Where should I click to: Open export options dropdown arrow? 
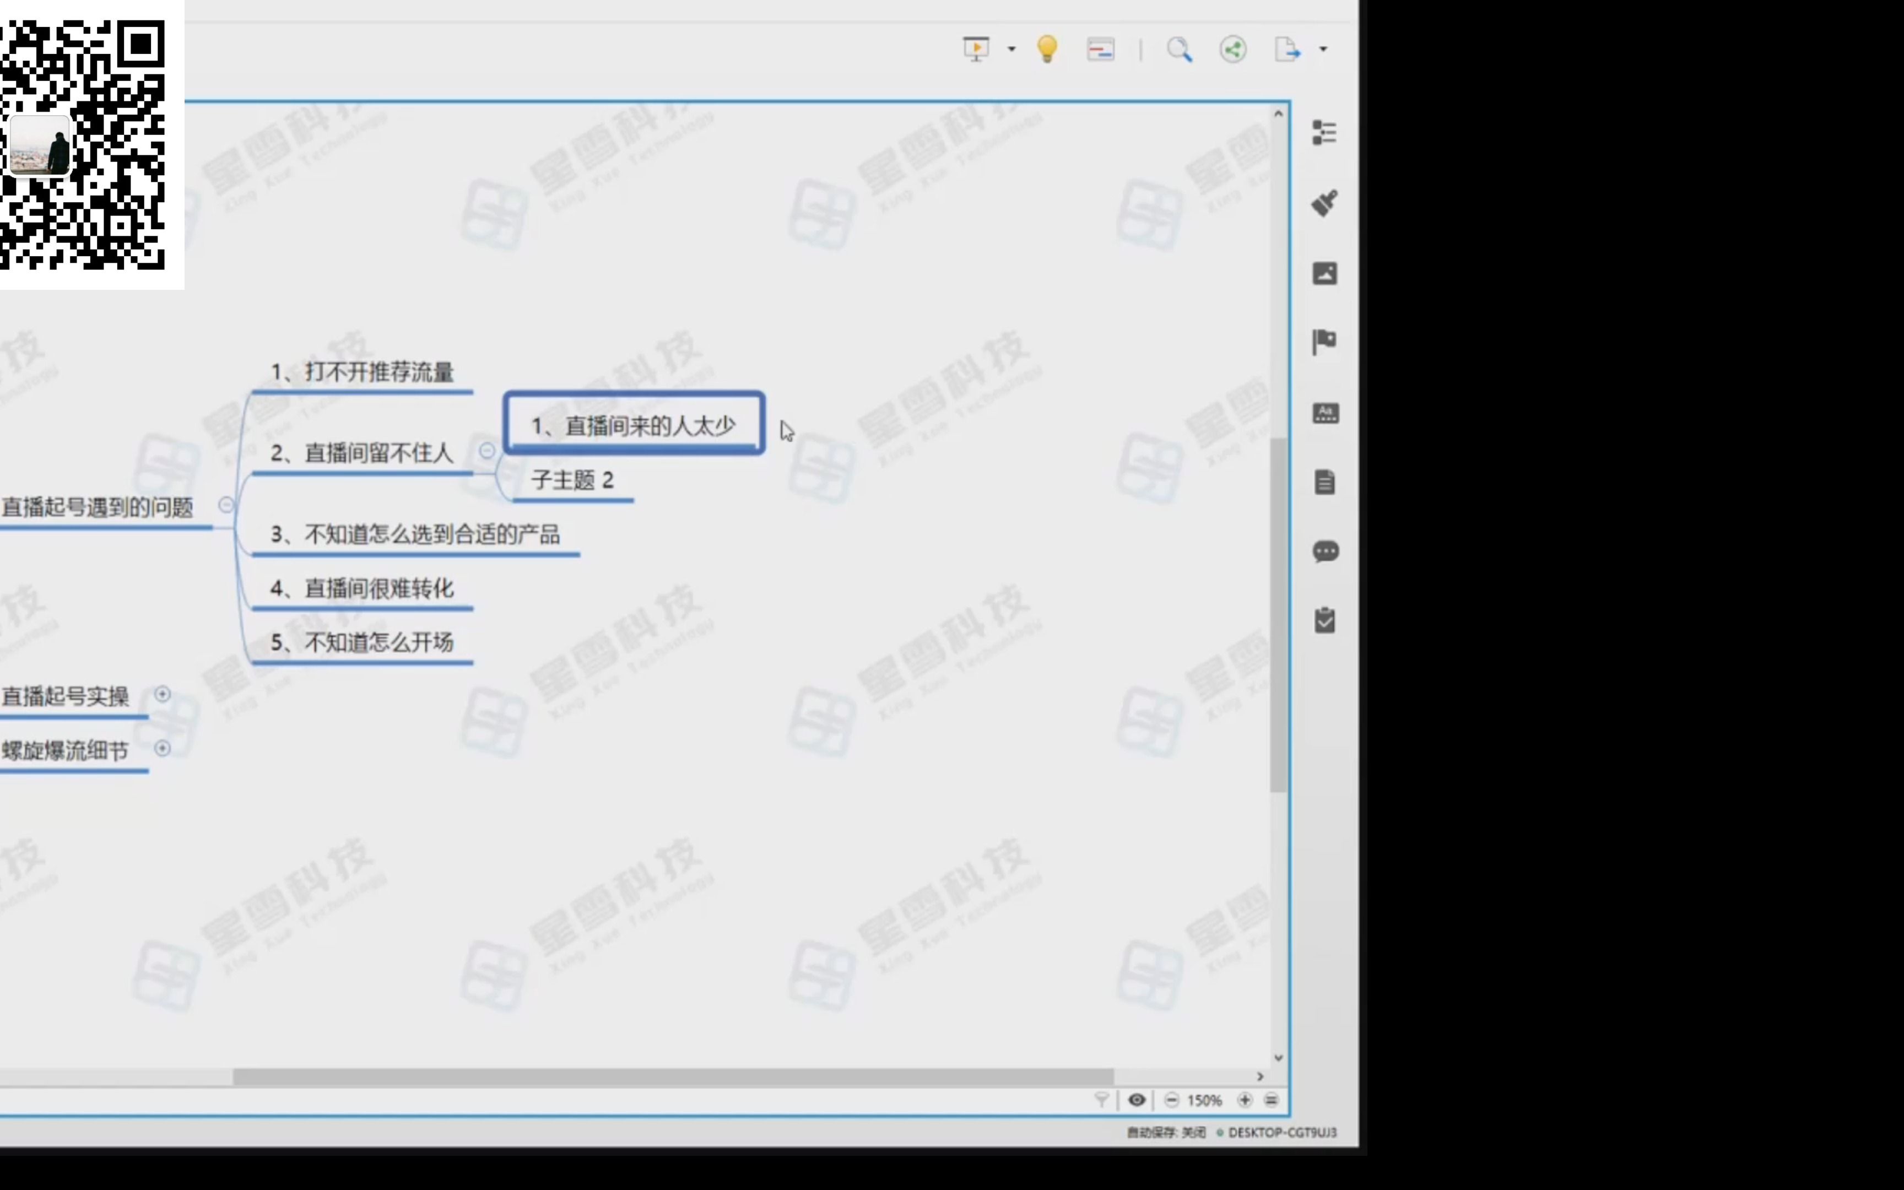pyautogui.click(x=1323, y=50)
